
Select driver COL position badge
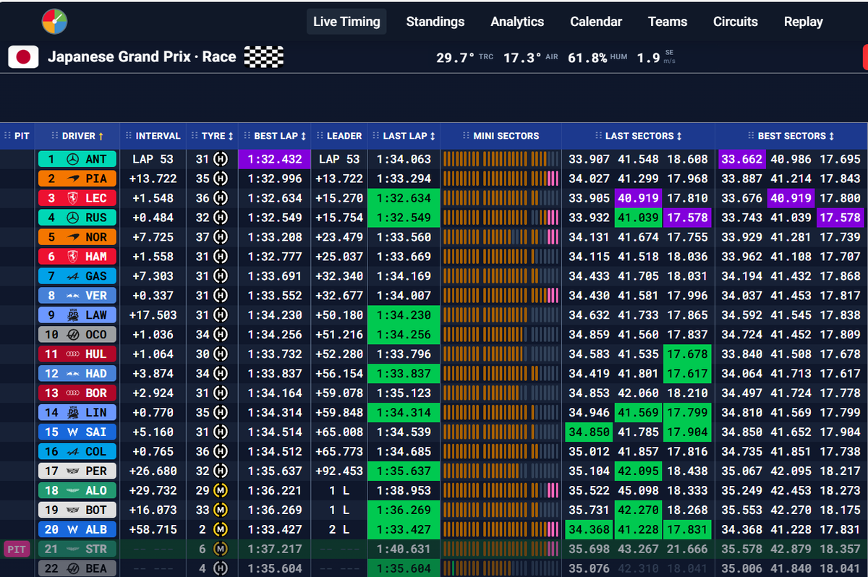77,452
